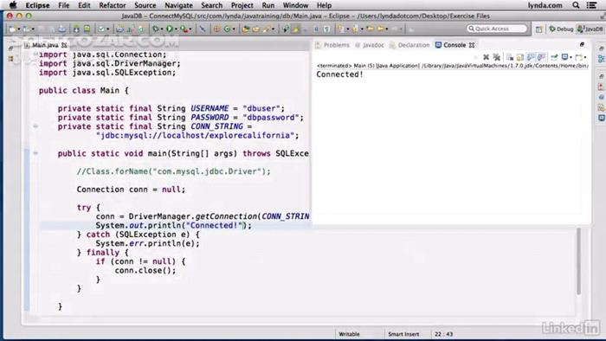Image resolution: width=606 pixels, height=341 pixels.
Task: Click the Remove Launch X icon
Action: pyautogui.click(x=486, y=57)
